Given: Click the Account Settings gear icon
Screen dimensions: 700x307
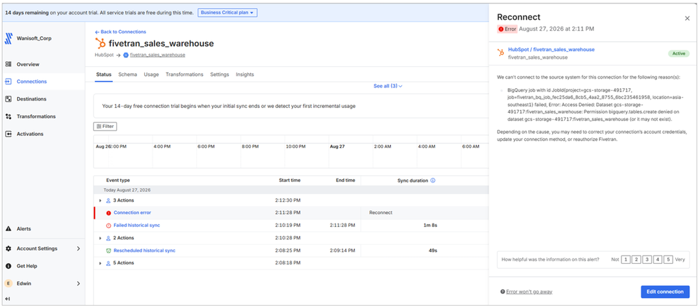Looking at the screenshot, I should 8,249.
